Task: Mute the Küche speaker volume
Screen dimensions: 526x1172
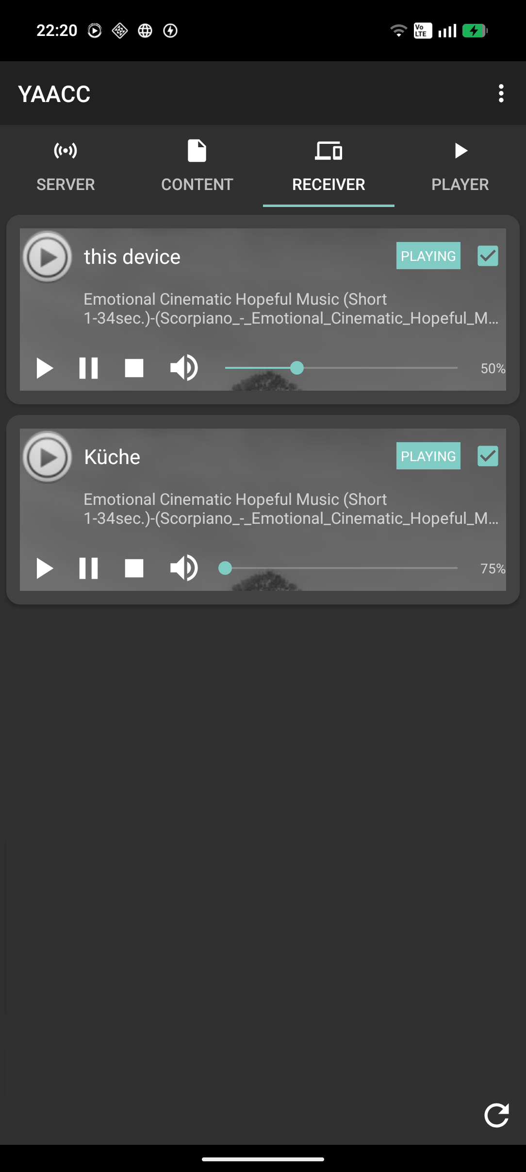Action: 184,568
